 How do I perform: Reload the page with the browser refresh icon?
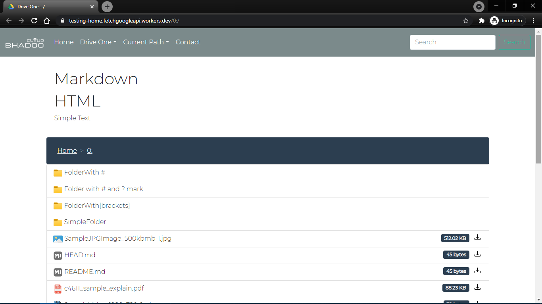point(34,21)
